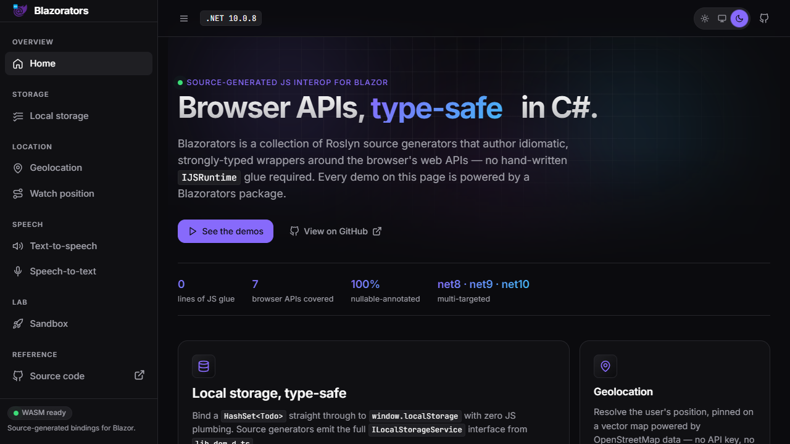Open Source code link in sidebar
This screenshot has height=444, width=790.
(x=78, y=376)
